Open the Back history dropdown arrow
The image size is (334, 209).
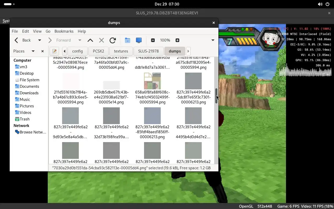[x=40, y=40]
